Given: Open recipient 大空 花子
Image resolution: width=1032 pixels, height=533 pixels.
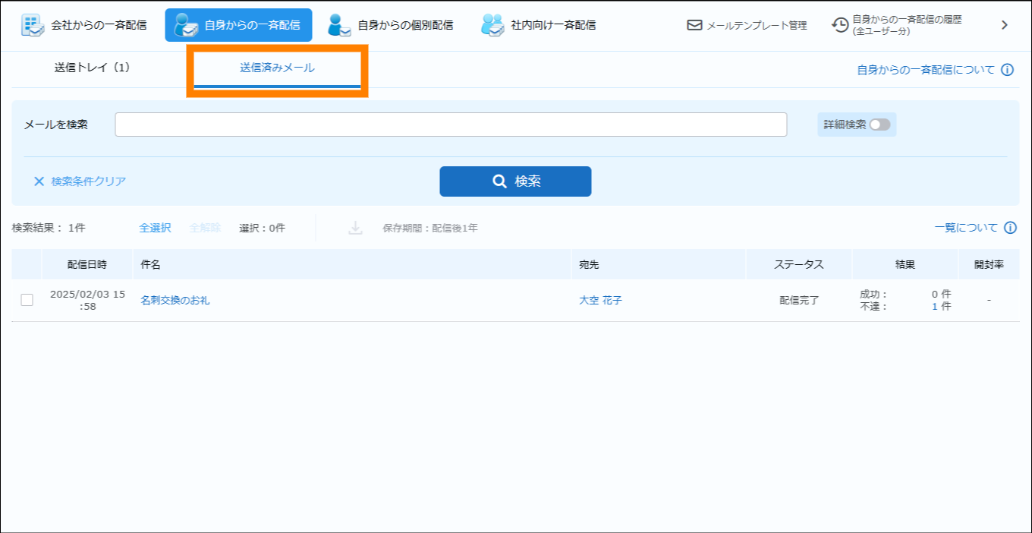Looking at the screenshot, I should (600, 301).
